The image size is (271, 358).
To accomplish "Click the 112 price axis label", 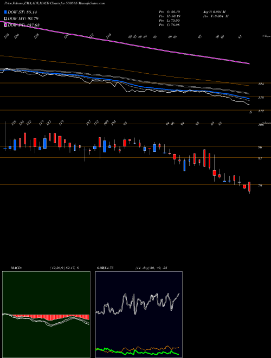I will [x=261, y=111].
